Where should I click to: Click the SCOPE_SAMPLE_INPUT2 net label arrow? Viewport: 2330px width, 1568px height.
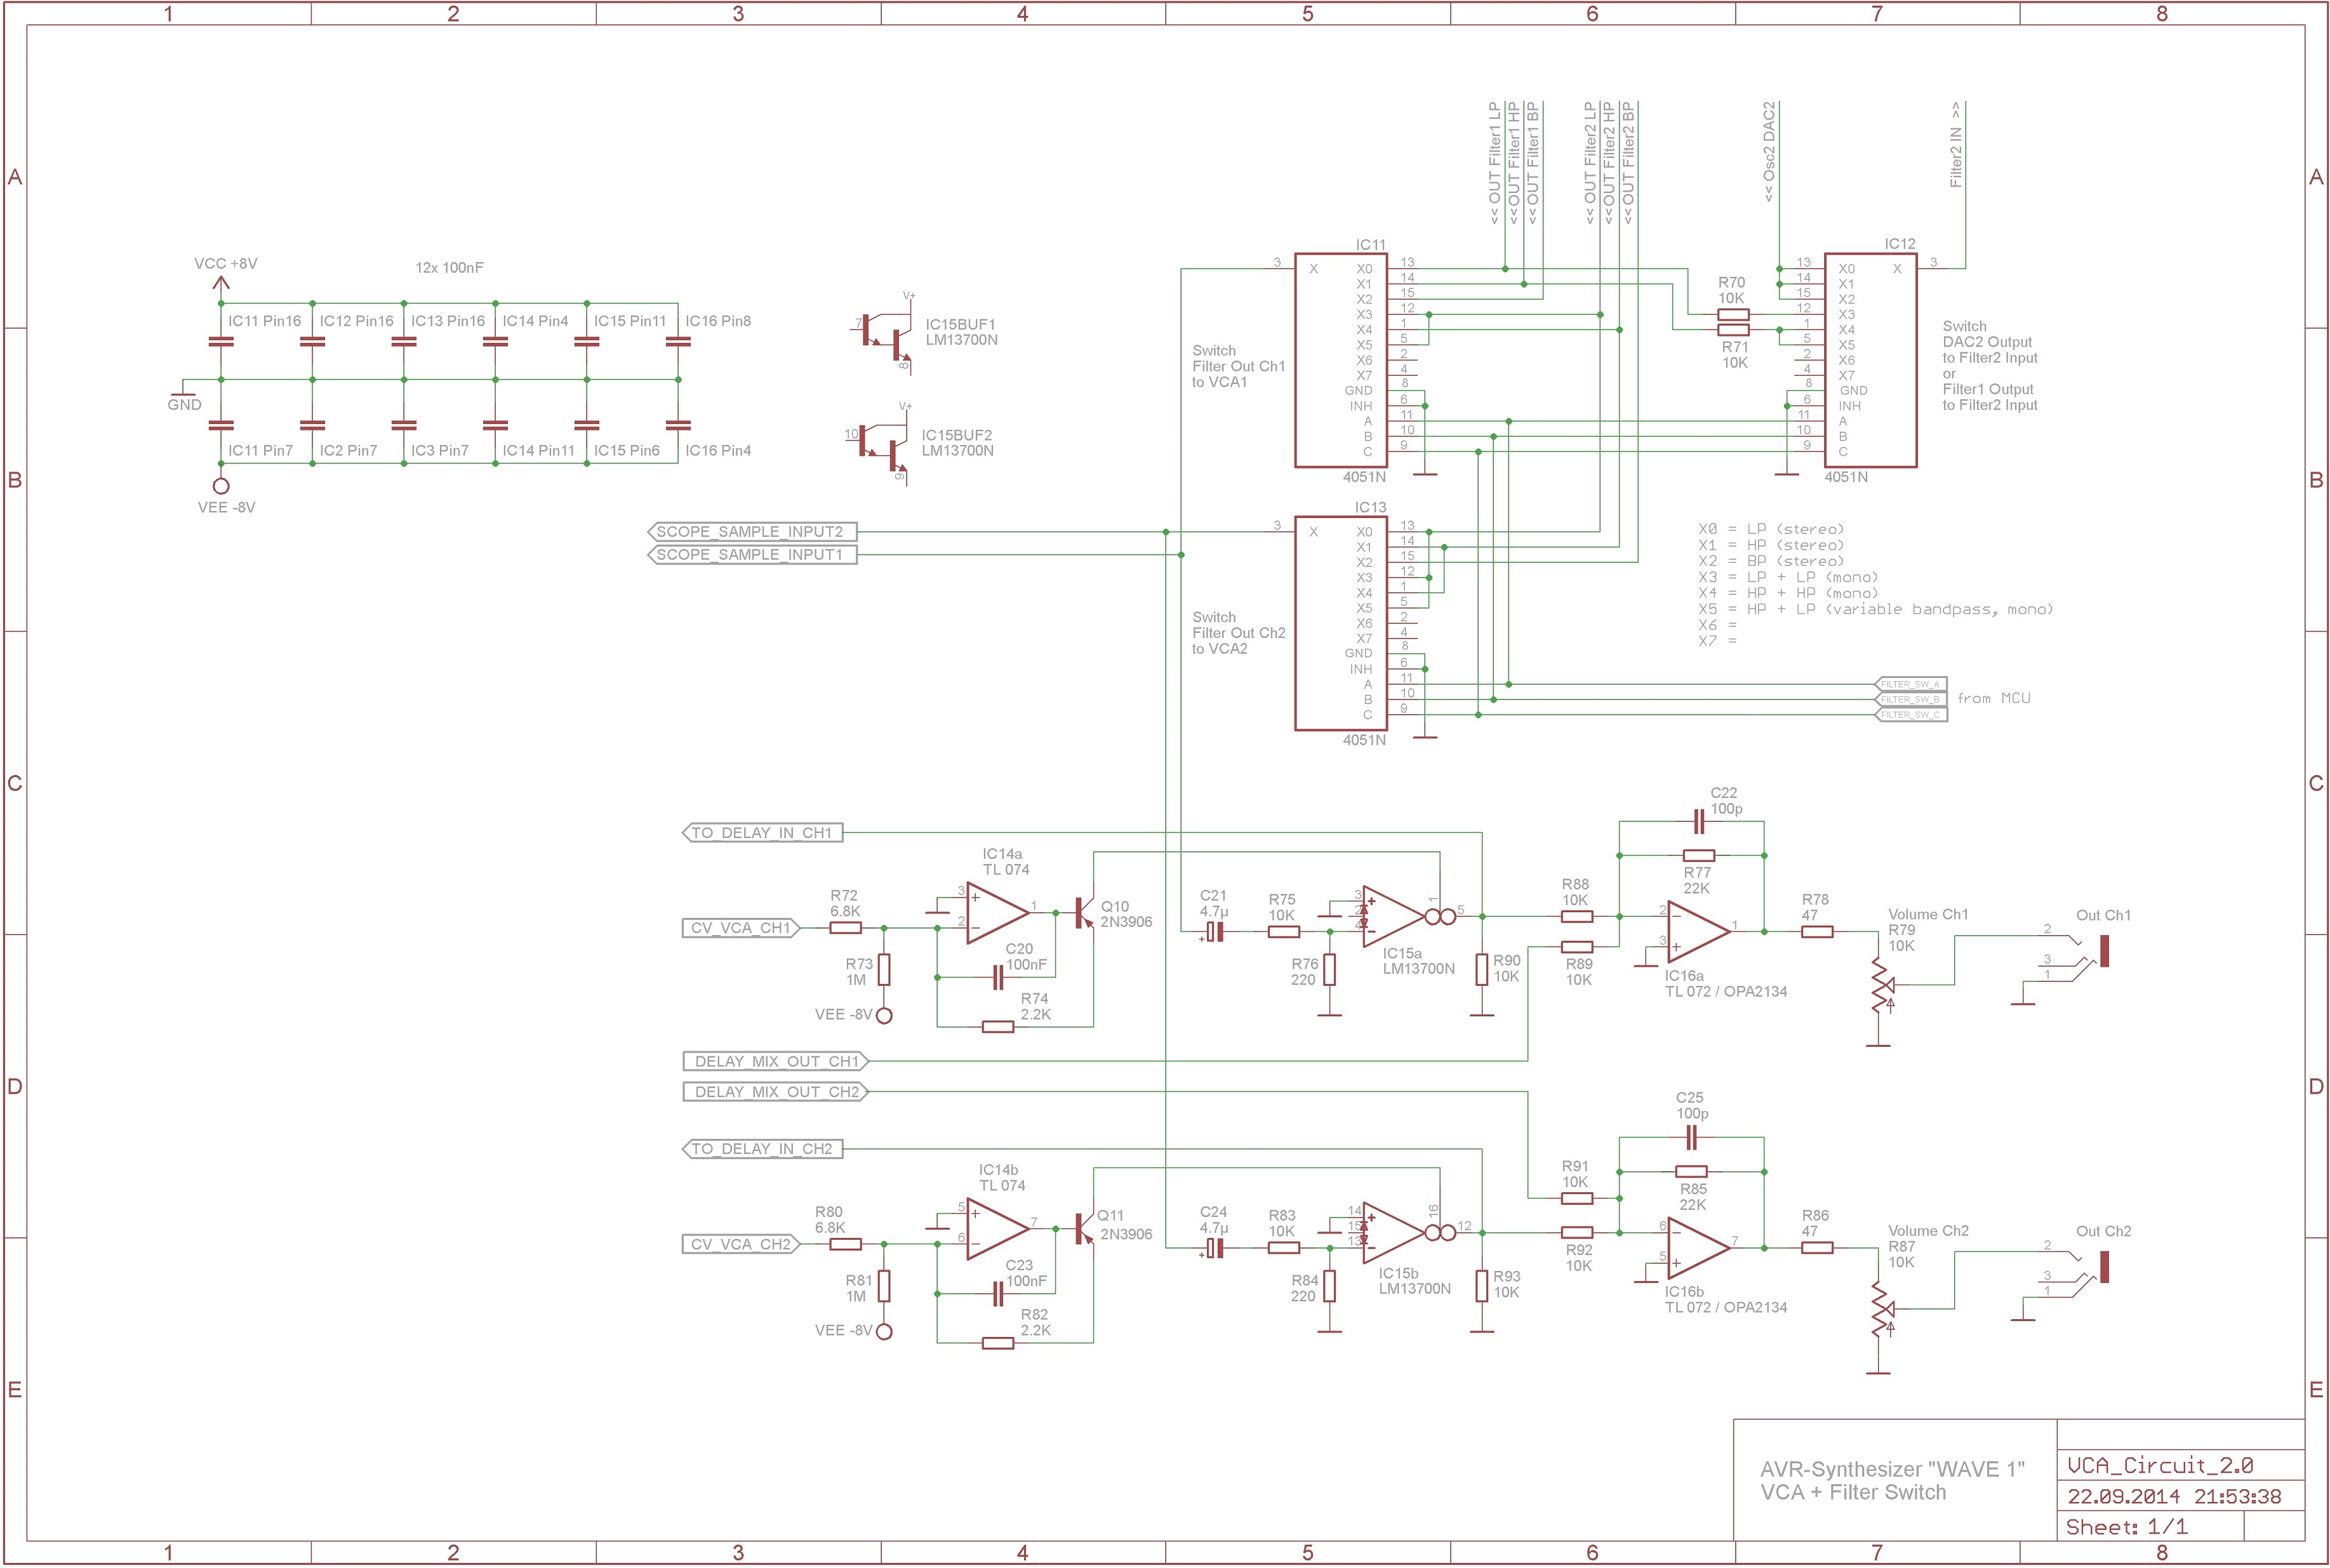click(751, 532)
